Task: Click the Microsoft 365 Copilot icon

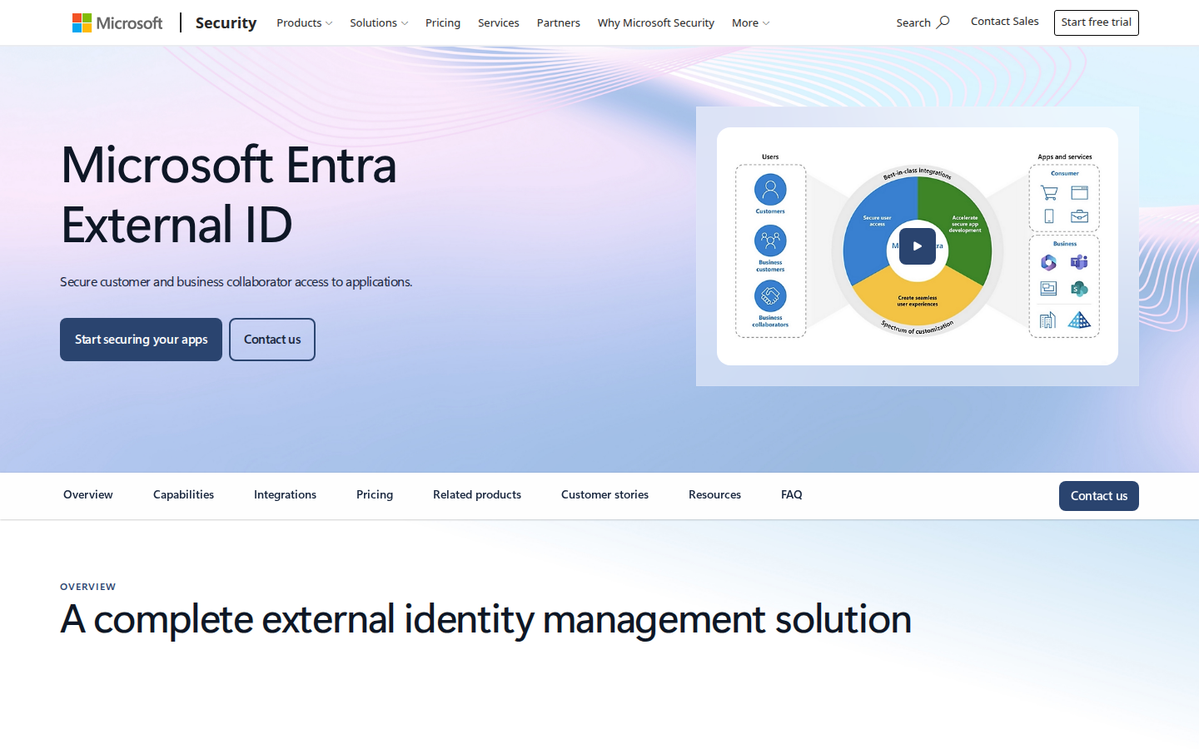Action: [x=1049, y=263]
